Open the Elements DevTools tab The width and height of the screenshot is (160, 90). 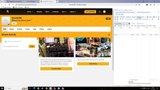tap(122, 17)
